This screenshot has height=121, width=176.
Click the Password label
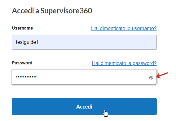click(x=22, y=63)
